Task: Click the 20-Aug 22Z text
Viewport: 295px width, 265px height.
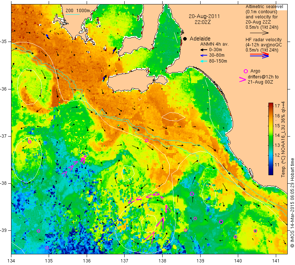Action: click(258, 22)
